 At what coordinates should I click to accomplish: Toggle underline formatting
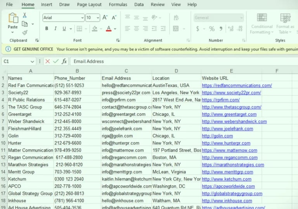(64, 28)
